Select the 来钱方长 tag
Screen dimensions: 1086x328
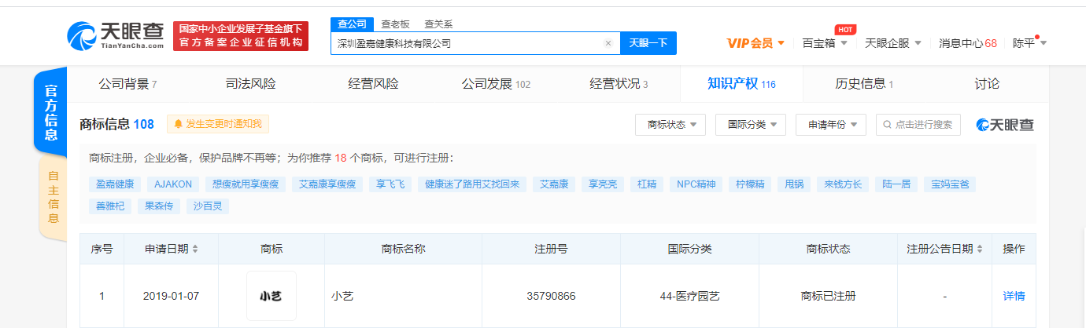pos(843,184)
